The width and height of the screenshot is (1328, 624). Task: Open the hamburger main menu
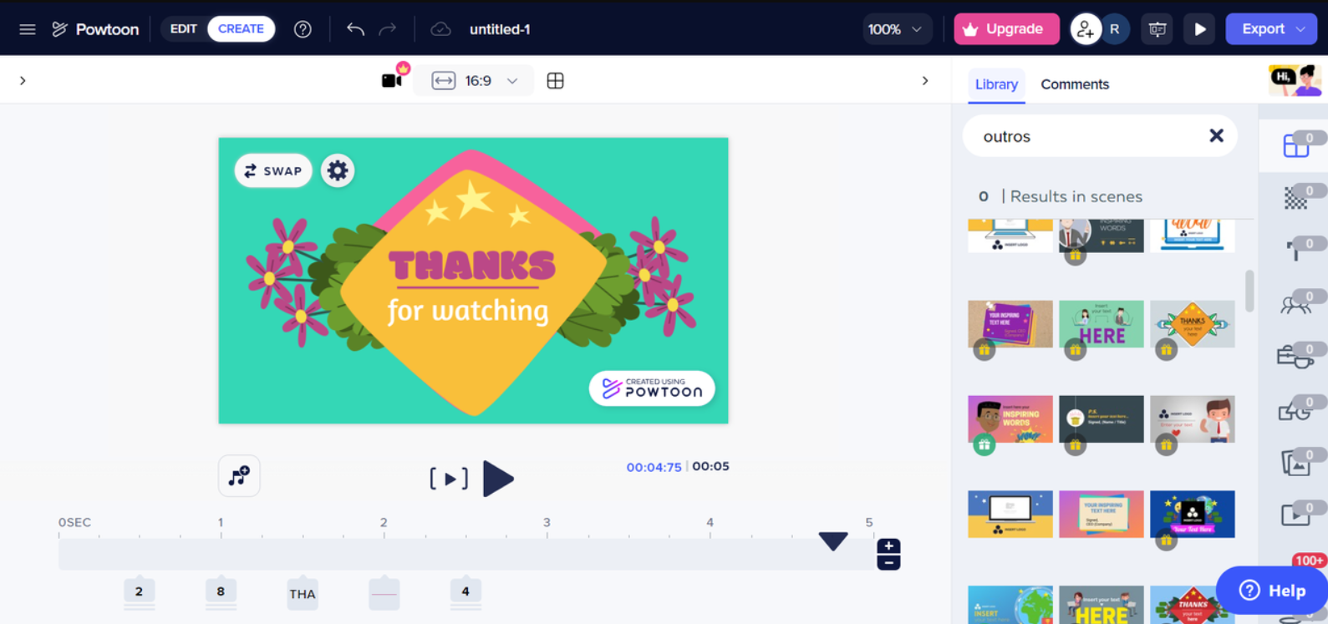click(x=28, y=29)
